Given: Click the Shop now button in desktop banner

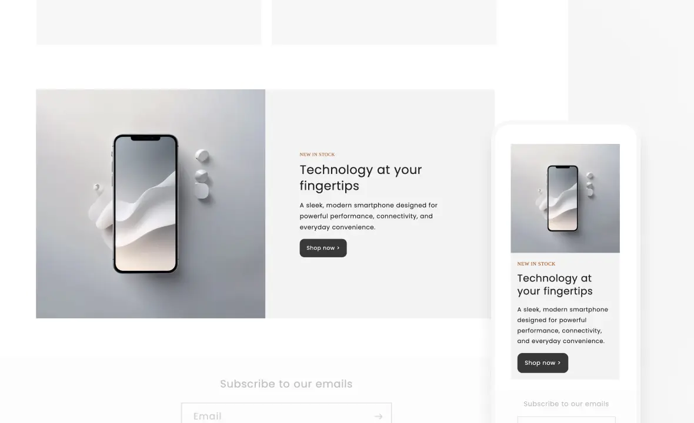Looking at the screenshot, I should point(323,248).
